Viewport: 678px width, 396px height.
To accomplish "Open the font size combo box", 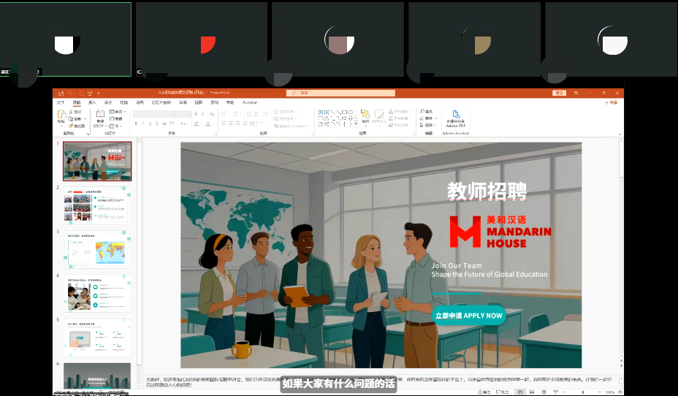I will coord(185,114).
